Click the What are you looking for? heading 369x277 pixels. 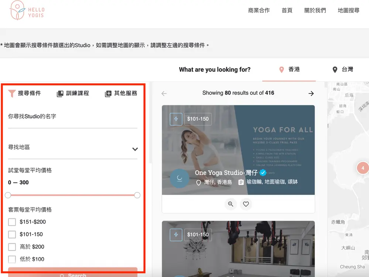tap(215, 70)
